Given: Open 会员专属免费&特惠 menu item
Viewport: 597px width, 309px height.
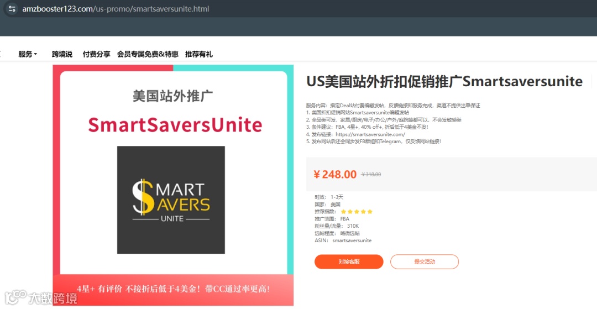Looking at the screenshot, I should click(148, 54).
